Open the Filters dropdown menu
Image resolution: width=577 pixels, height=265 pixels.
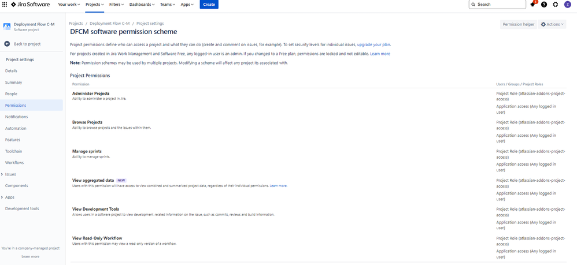click(x=117, y=5)
